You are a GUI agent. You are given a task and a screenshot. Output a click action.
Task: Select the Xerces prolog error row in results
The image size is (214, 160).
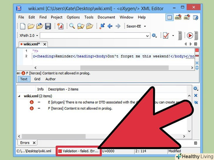click(102, 108)
